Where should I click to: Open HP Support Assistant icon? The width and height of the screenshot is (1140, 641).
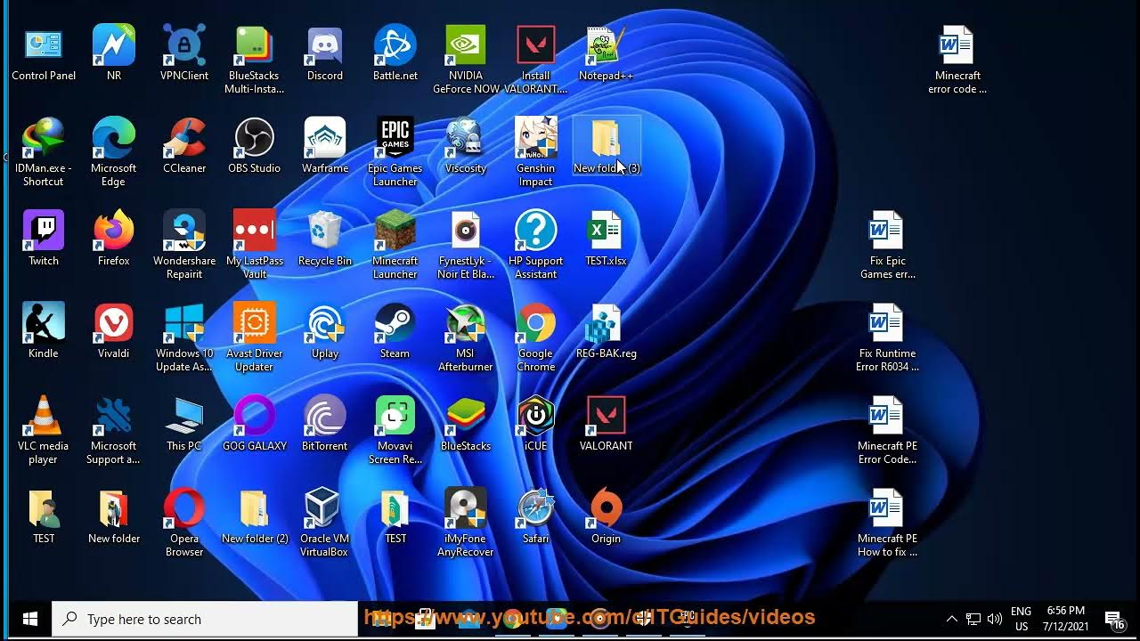pyautogui.click(x=535, y=245)
